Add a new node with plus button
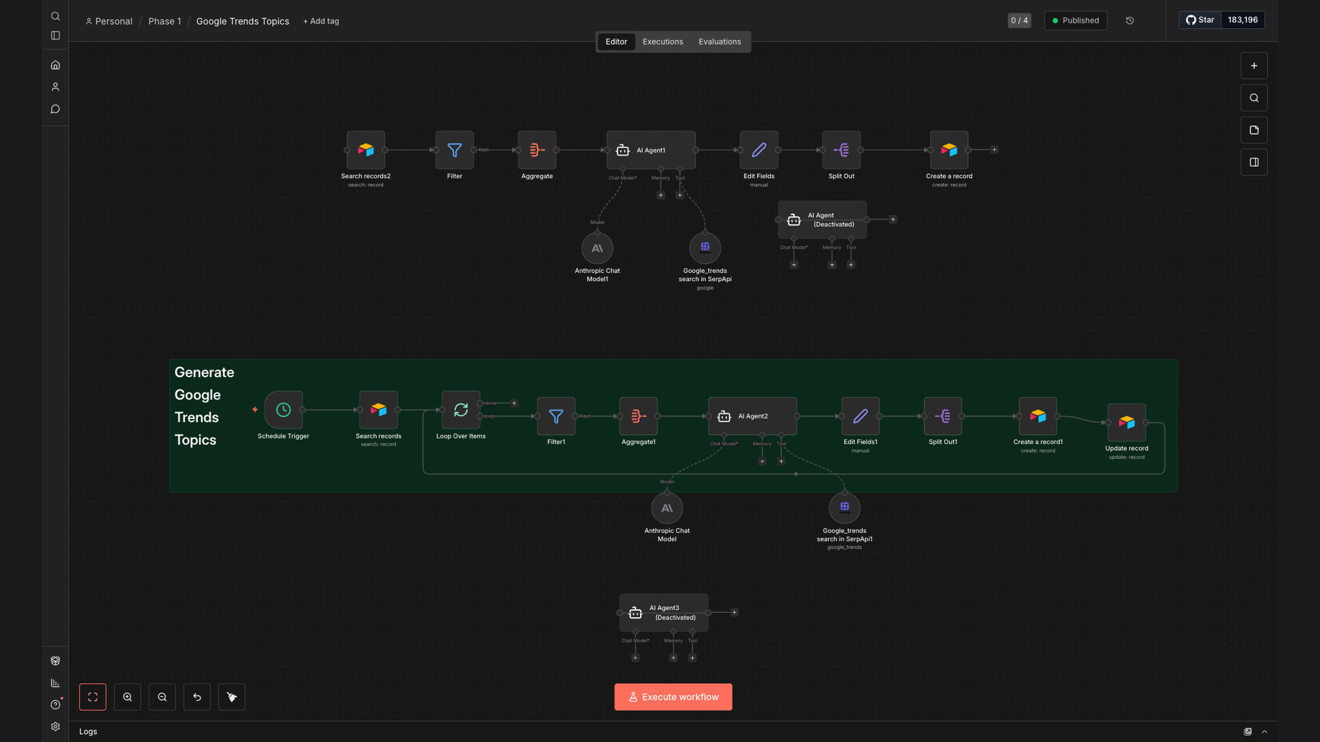The width and height of the screenshot is (1320, 742). [x=1254, y=66]
